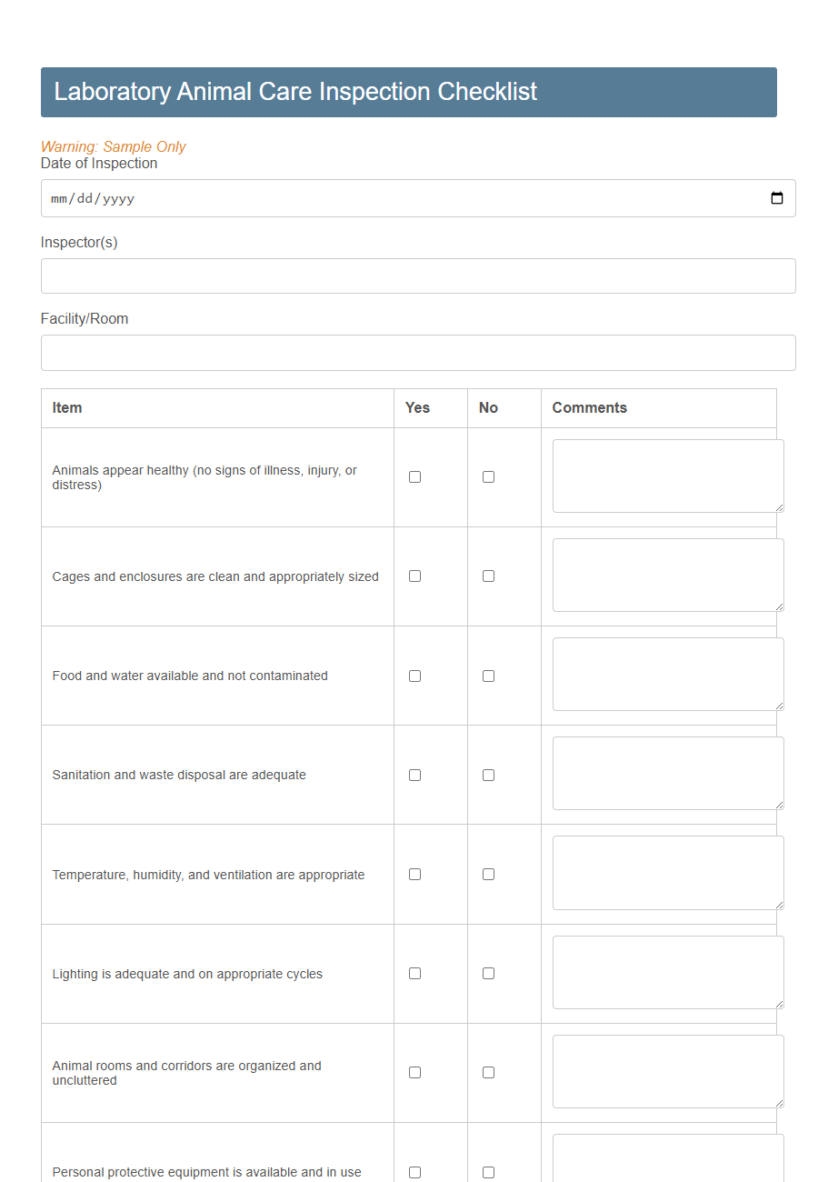Check Yes for sanitation and waste disposal adequate

pos(414,775)
